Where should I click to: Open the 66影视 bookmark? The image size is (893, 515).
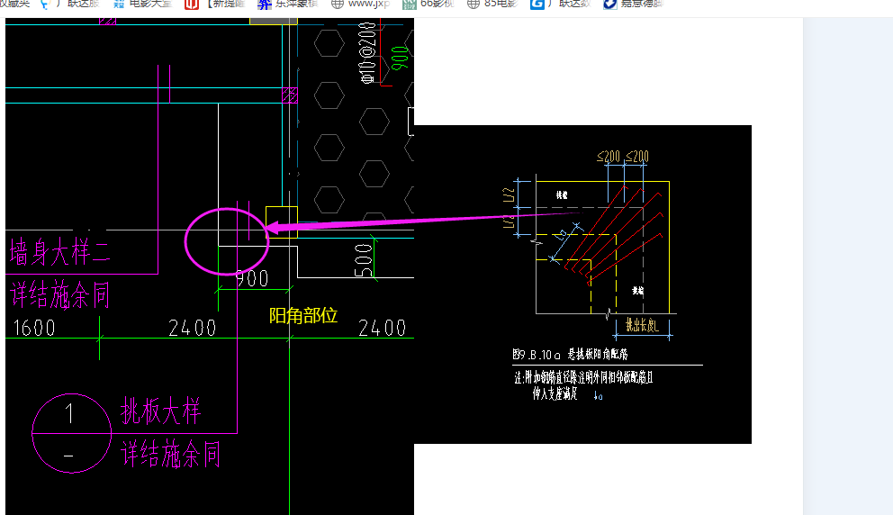coord(428,4)
